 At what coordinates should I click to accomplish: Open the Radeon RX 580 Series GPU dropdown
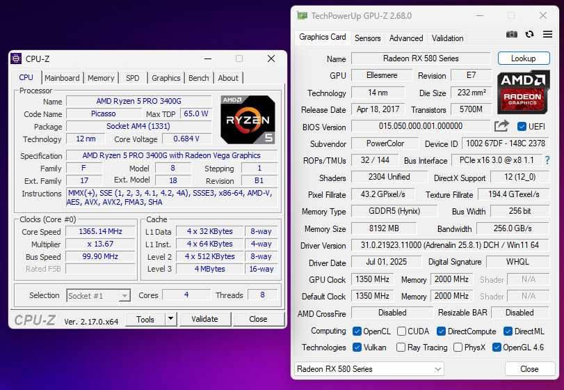369,369
